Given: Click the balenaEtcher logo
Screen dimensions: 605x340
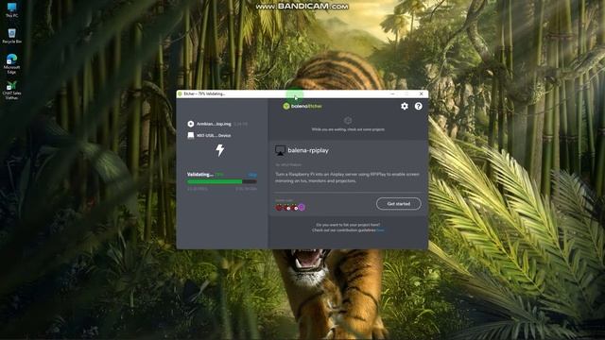Looking at the screenshot, I should (x=302, y=106).
